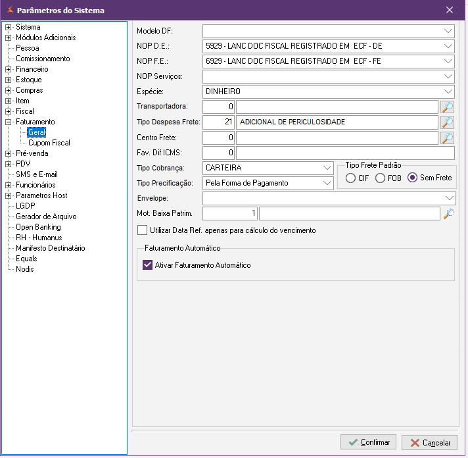The image size is (468, 458).
Task: Click the Cancelar button
Action: point(429,442)
